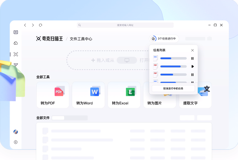Minimize the application window
The image size is (238, 160).
(210, 25)
